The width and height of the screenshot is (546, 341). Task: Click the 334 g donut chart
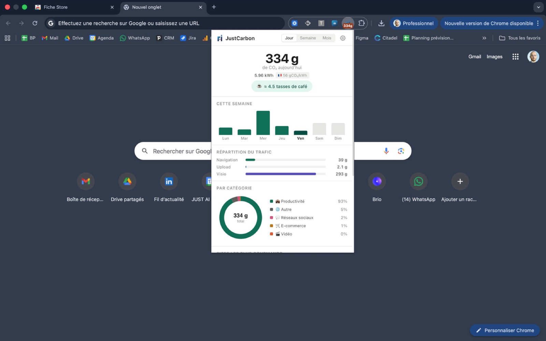click(241, 218)
